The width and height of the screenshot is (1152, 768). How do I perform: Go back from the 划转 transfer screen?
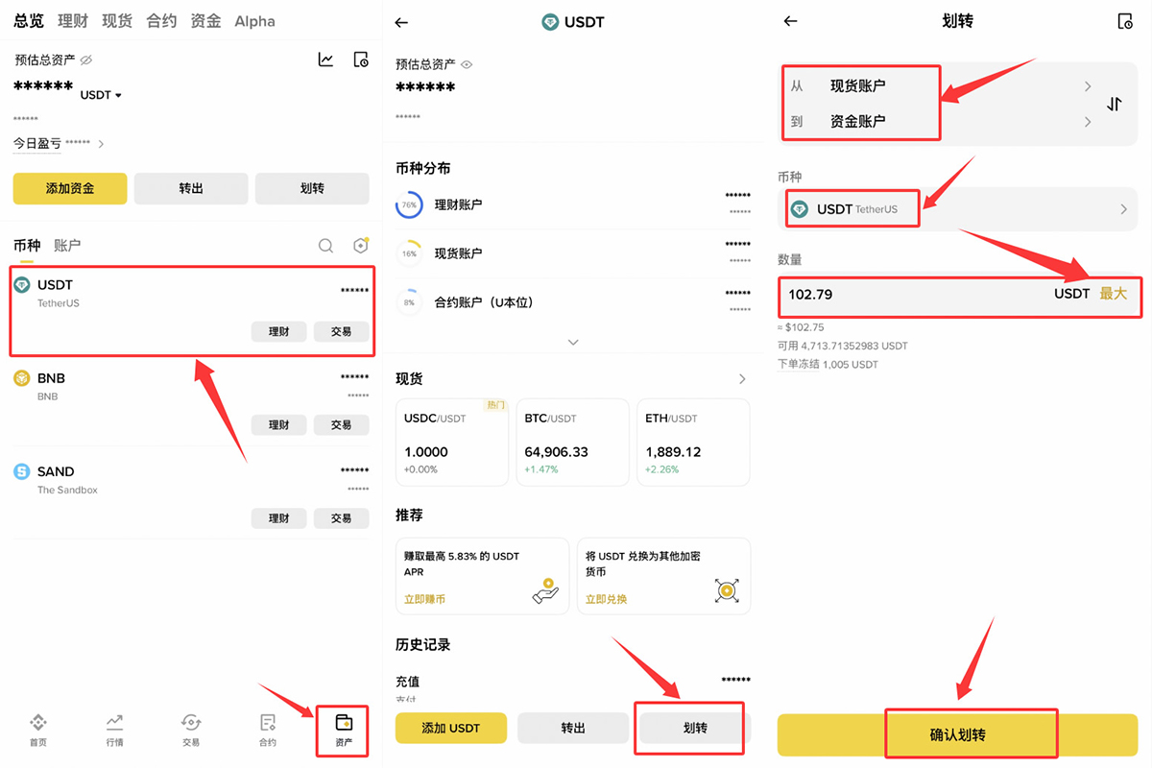tap(791, 21)
